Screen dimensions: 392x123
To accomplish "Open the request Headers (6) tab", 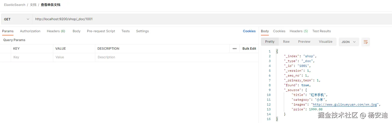I will click(x=56, y=31).
